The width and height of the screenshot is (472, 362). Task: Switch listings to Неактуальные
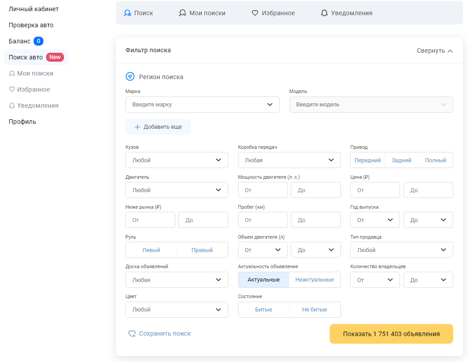click(x=315, y=280)
